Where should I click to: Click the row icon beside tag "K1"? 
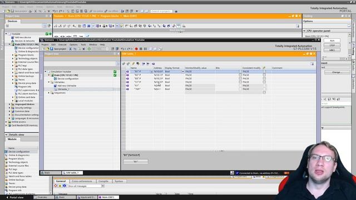[127, 86]
